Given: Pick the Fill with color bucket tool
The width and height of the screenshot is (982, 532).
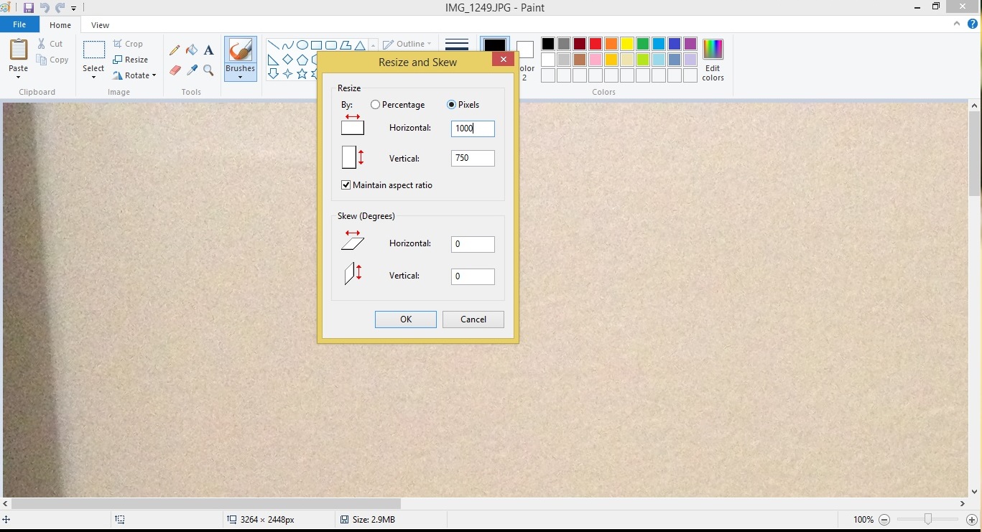Looking at the screenshot, I should click(192, 50).
